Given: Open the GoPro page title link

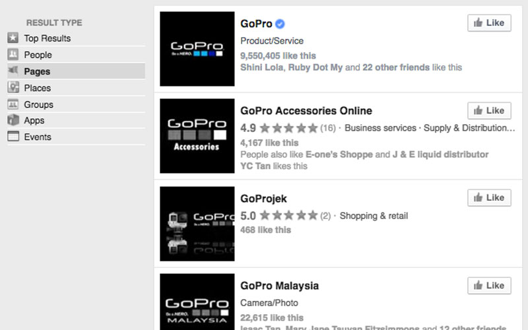Looking at the screenshot, I should 256,24.
